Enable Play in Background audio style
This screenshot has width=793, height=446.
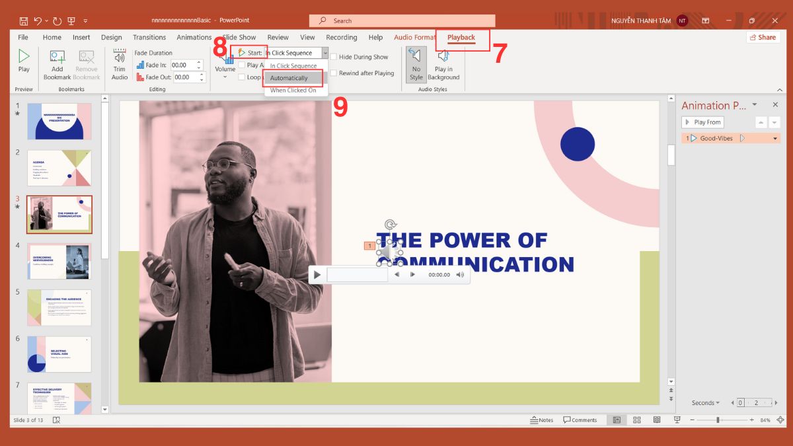443,64
